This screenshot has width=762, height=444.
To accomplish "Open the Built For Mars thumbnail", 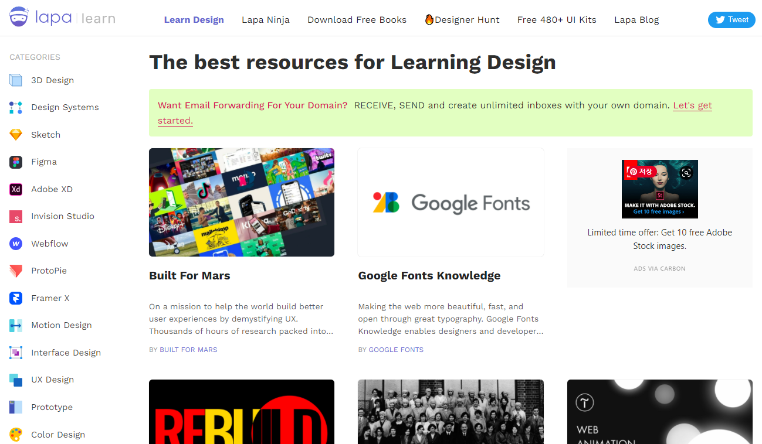I will coord(242,202).
